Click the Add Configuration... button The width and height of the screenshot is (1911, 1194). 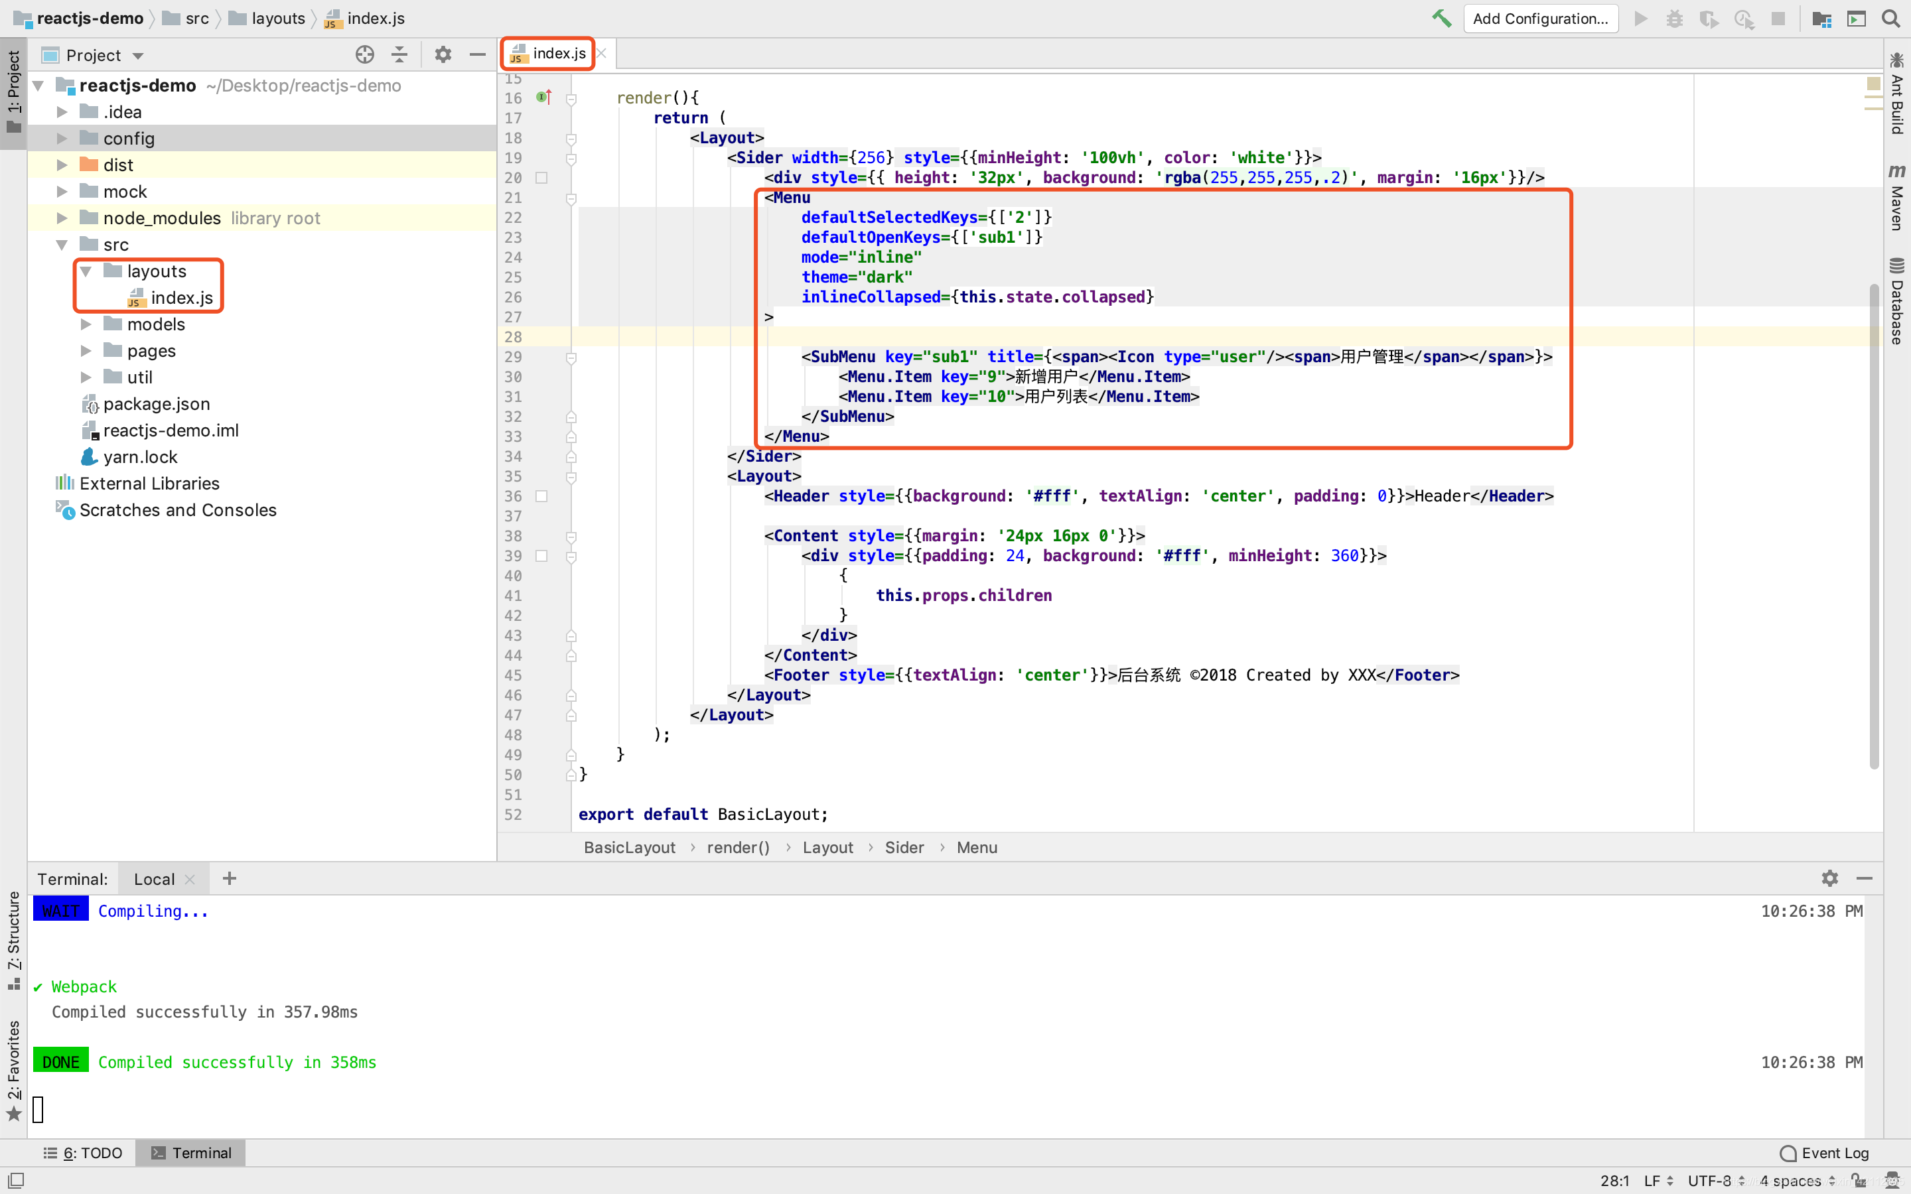pyautogui.click(x=1541, y=18)
